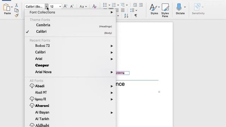Click the cloud download icon beside Aldhabi

tap(32, 125)
